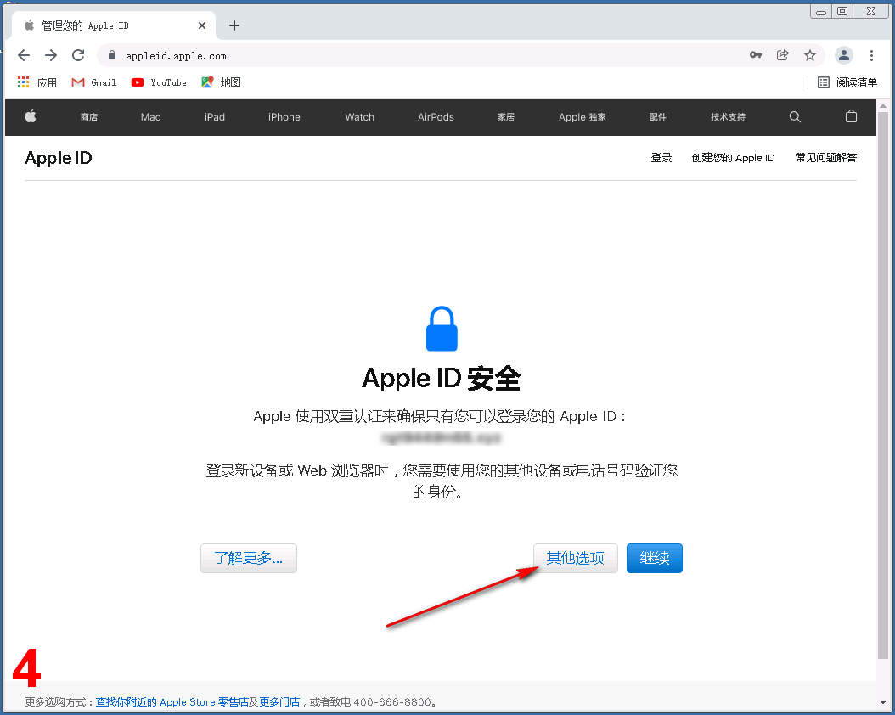Reload the page with the refresh icon
This screenshot has width=895, height=715.
point(78,55)
